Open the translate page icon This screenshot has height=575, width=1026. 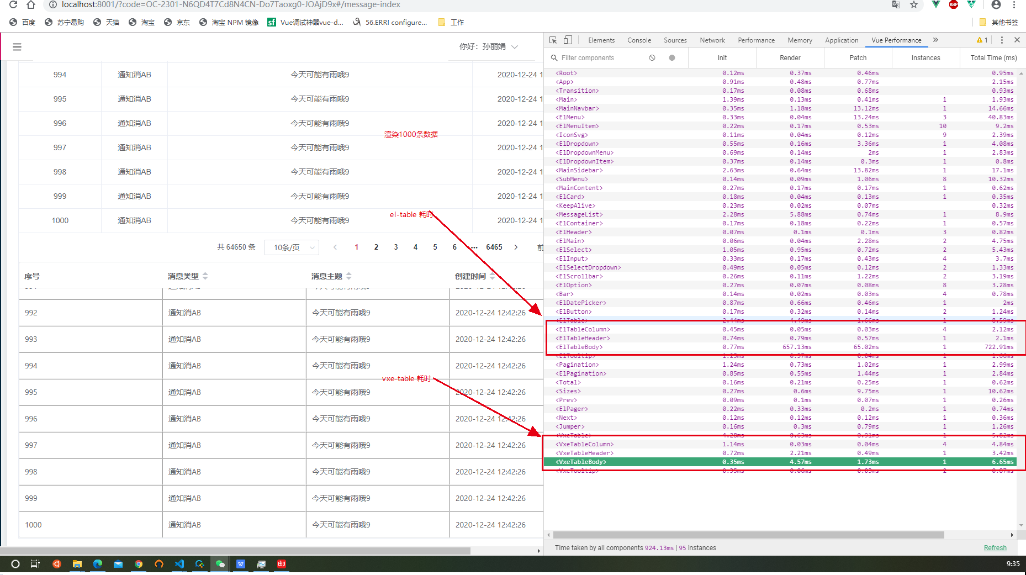tap(896, 4)
